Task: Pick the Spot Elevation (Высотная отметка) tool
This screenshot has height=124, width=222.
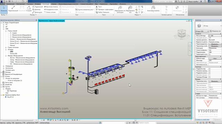Action: tap(51, 7)
